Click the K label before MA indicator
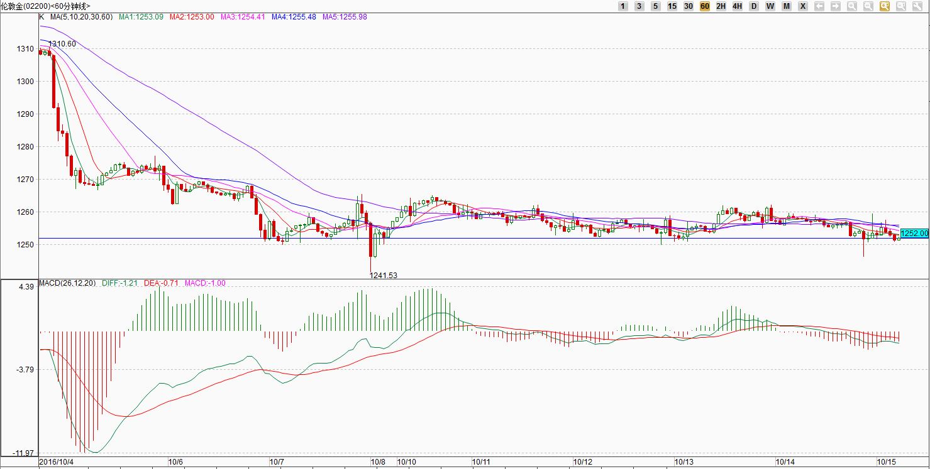The image size is (930, 469). (x=42, y=17)
